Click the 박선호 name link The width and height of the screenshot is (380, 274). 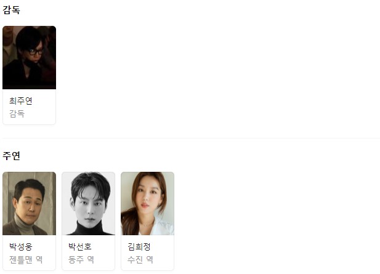tap(79, 247)
